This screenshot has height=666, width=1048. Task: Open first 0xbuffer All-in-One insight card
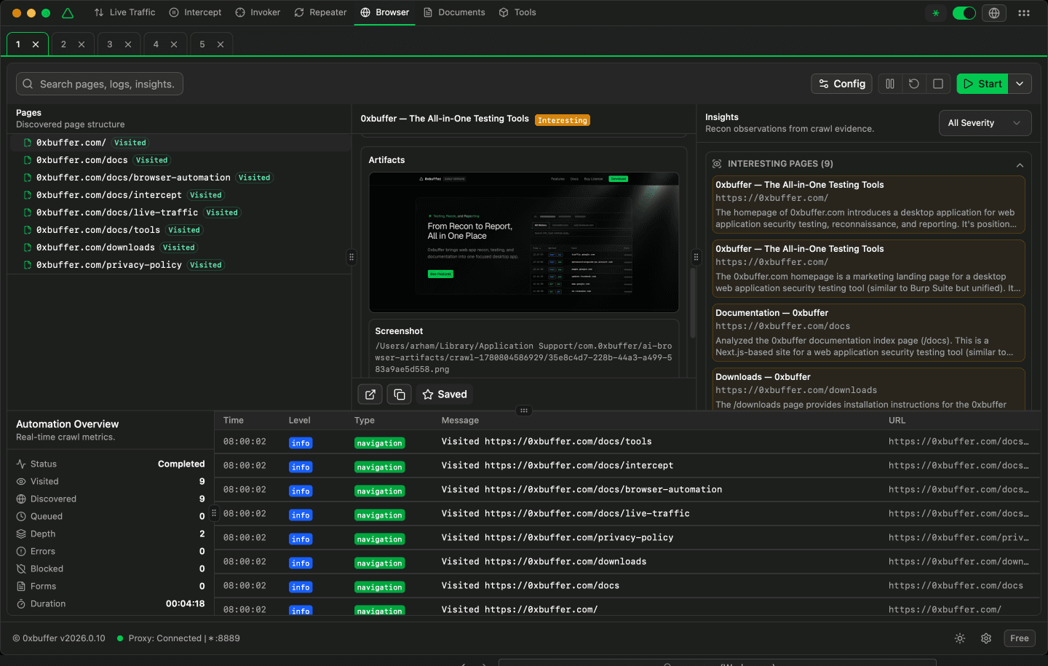868,205
